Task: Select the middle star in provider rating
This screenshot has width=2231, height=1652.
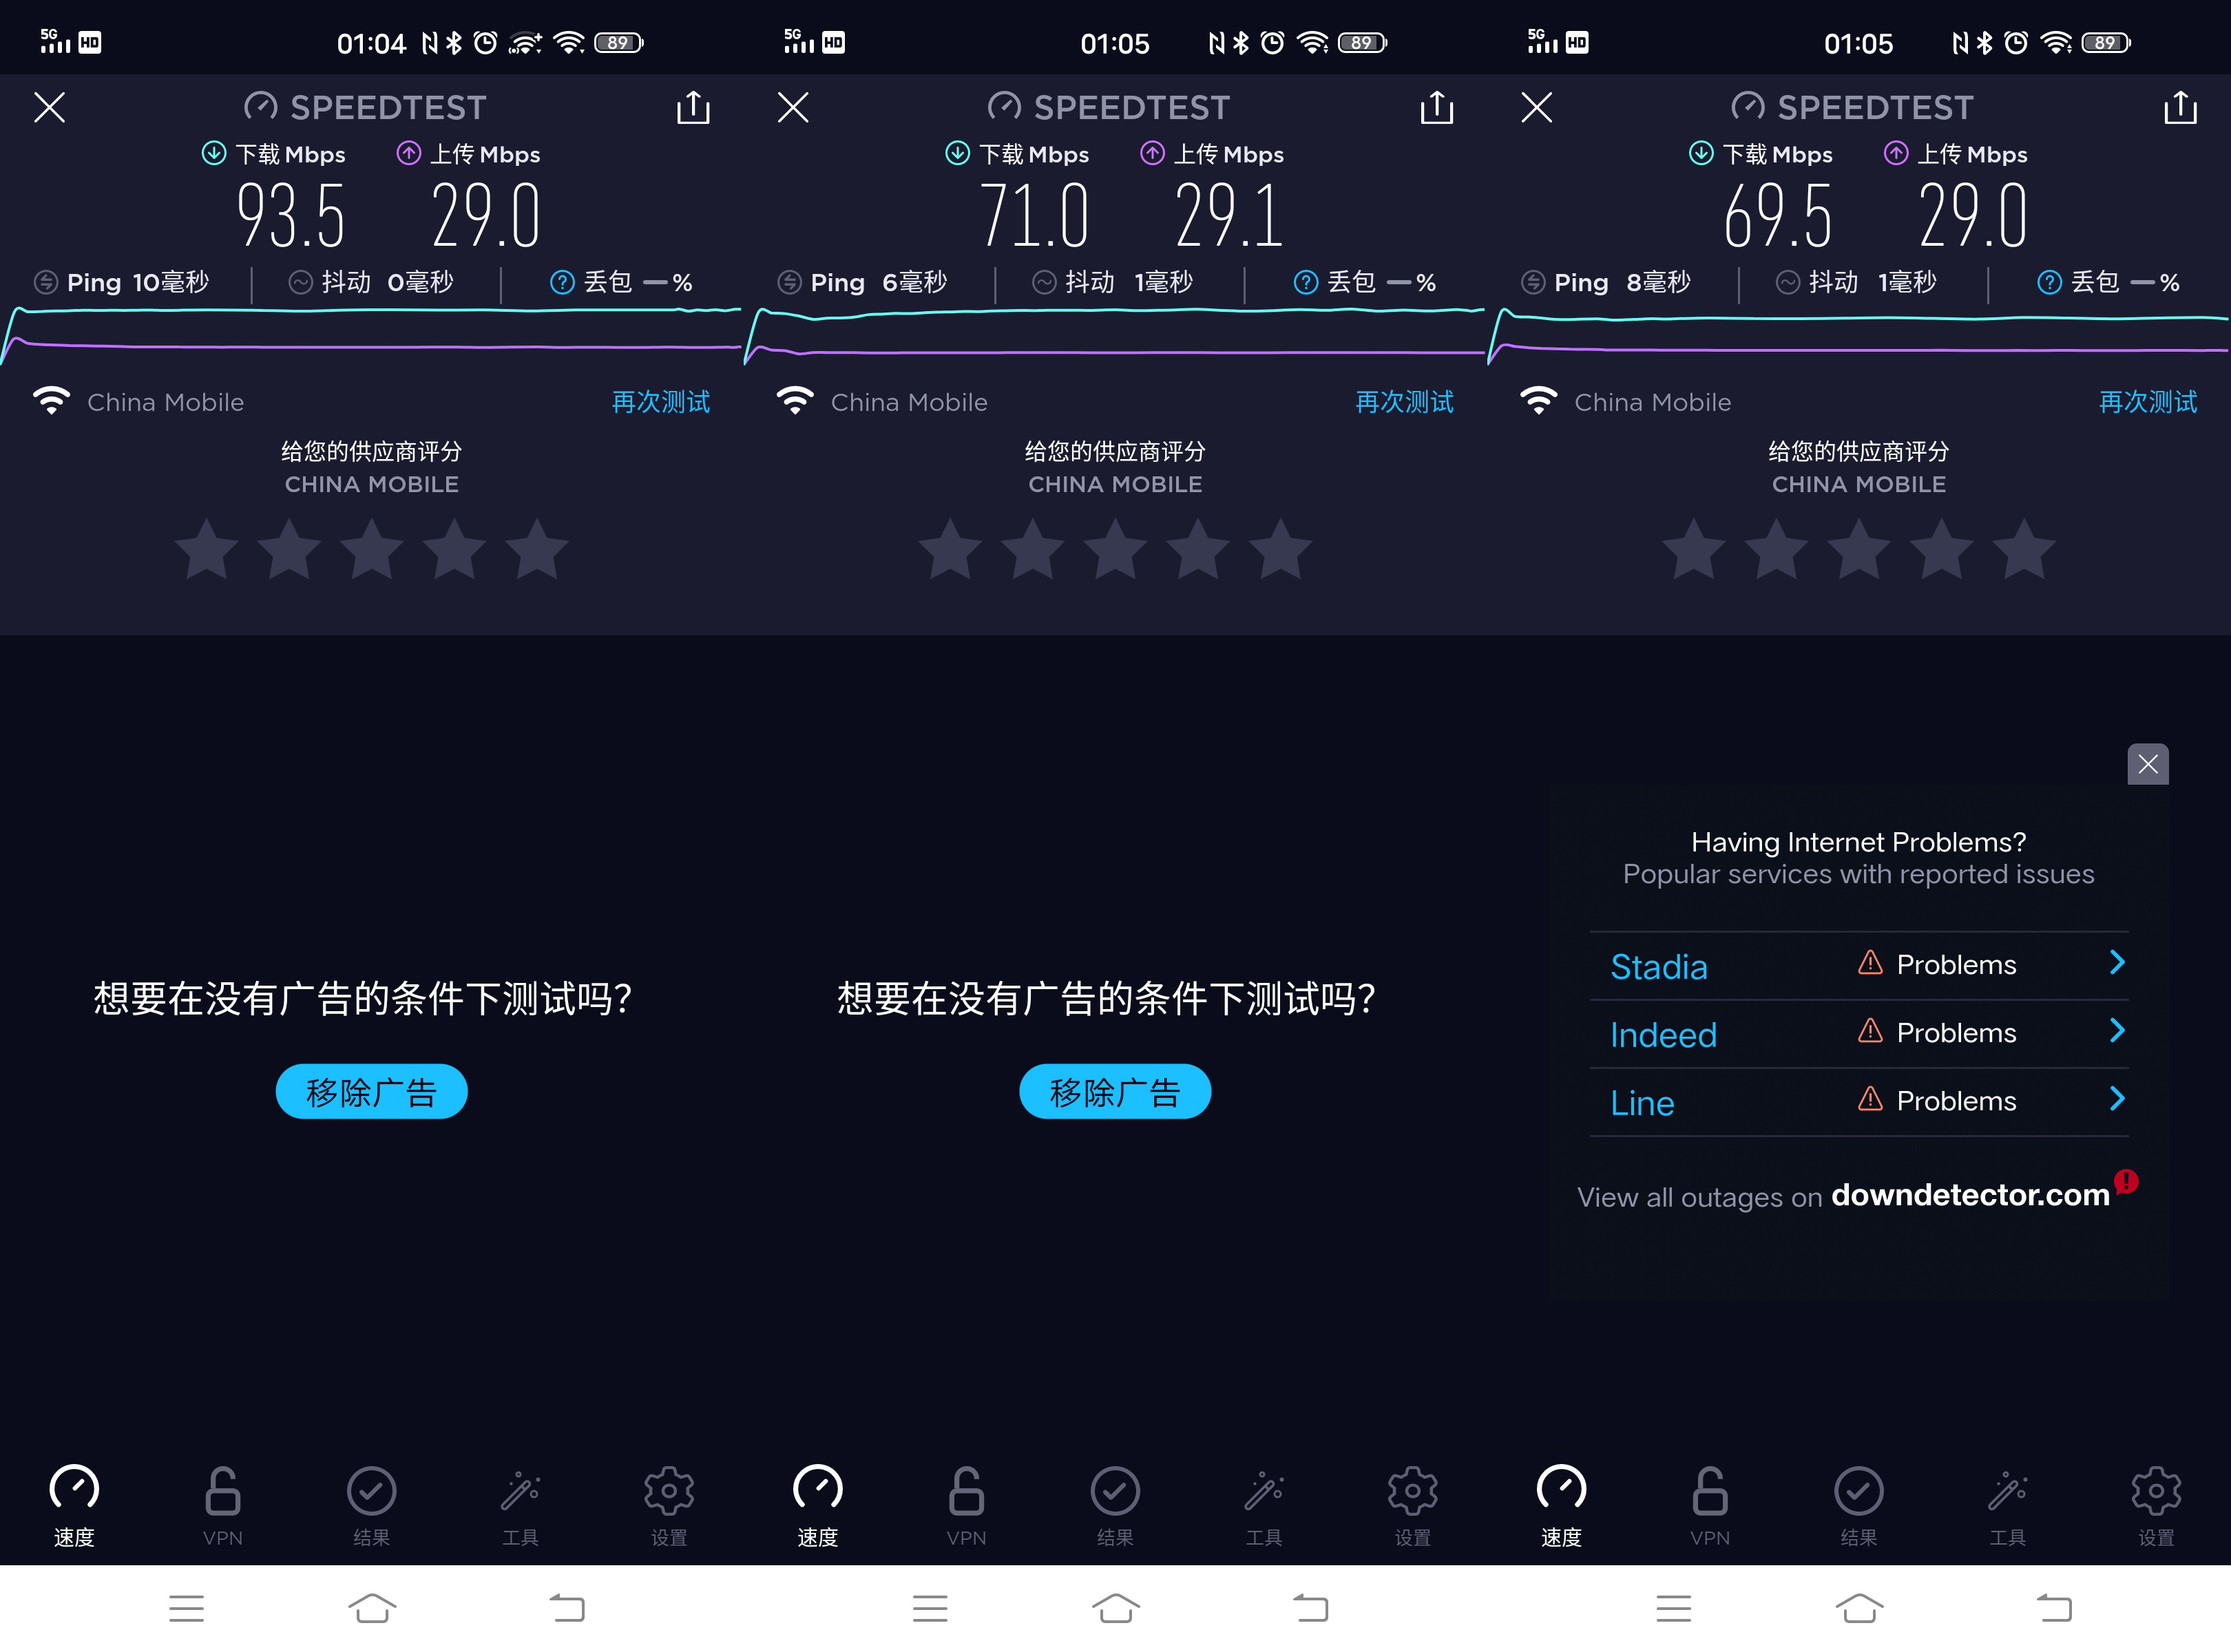Action: click(371, 549)
